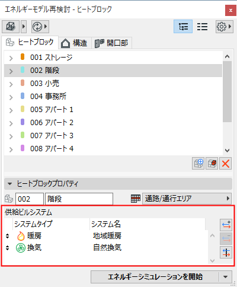The image size is (237, 287).
Task: Click the reorder handle of 換気 row
Action: 7,248
